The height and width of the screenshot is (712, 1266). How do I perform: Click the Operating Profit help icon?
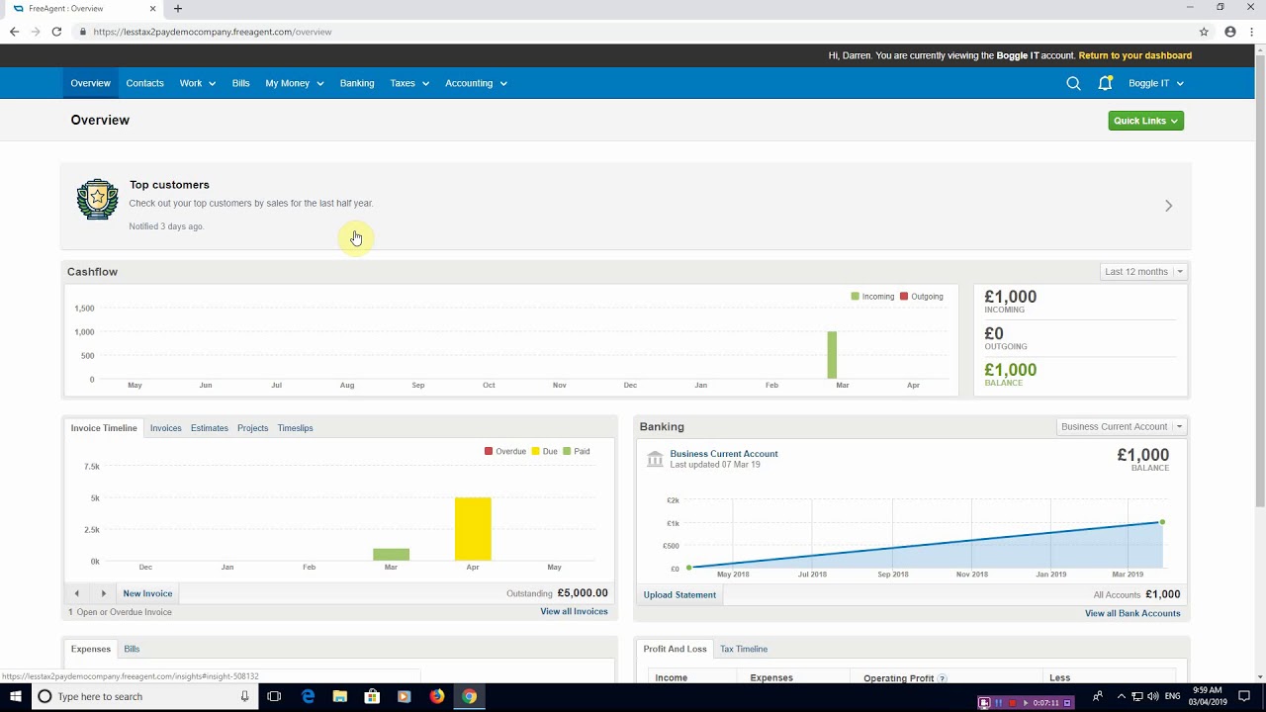click(942, 678)
